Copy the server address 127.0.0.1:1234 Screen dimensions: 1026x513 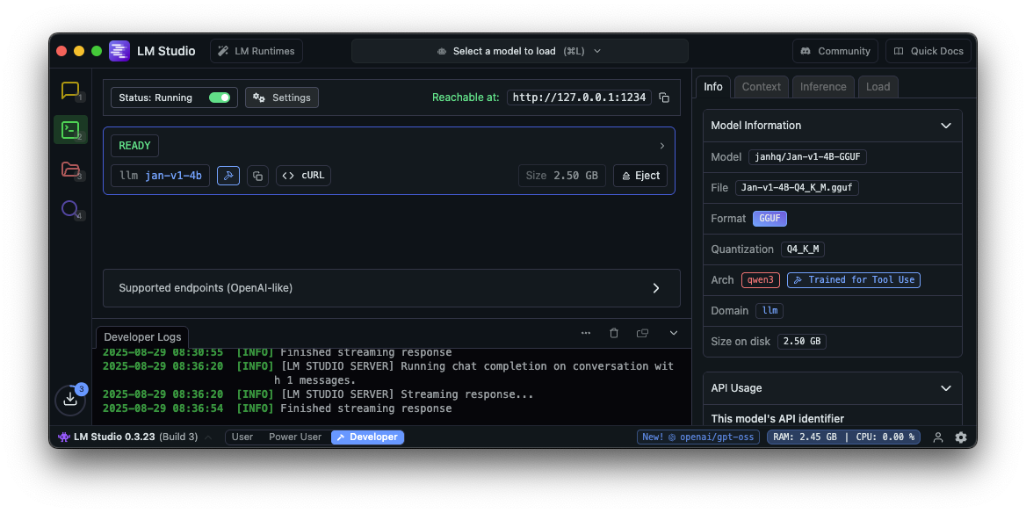pyautogui.click(x=664, y=98)
